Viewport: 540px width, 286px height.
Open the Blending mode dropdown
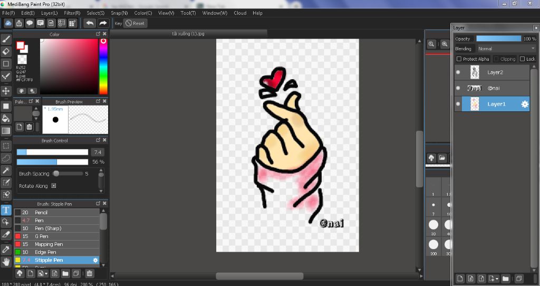(506, 49)
